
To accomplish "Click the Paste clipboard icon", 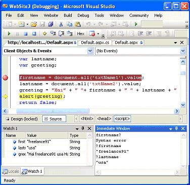I will [x=78, y=24].
